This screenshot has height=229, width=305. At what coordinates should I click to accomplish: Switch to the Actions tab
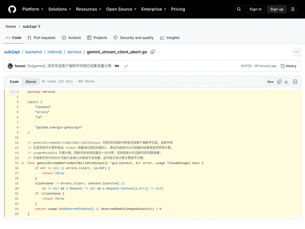71,38
